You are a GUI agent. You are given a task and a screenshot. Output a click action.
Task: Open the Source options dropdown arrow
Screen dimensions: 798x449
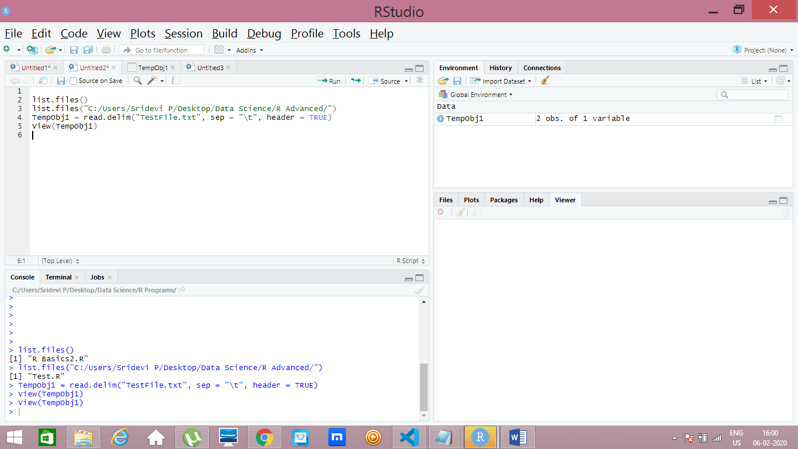(x=406, y=81)
